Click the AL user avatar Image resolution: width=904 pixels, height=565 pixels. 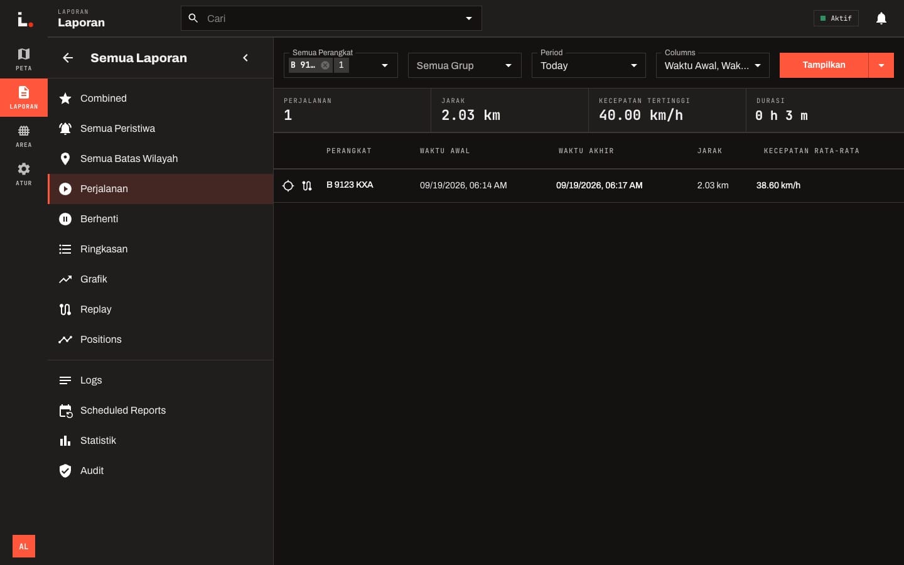pyautogui.click(x=24, y=546)
